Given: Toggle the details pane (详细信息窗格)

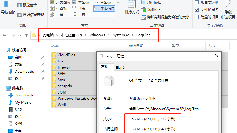Looking at the screenshot, I should (x=31, y=15).
